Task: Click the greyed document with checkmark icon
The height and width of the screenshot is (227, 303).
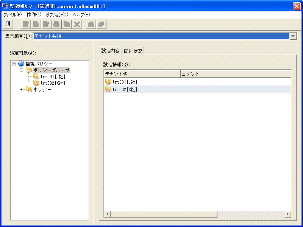Action: 36,24
